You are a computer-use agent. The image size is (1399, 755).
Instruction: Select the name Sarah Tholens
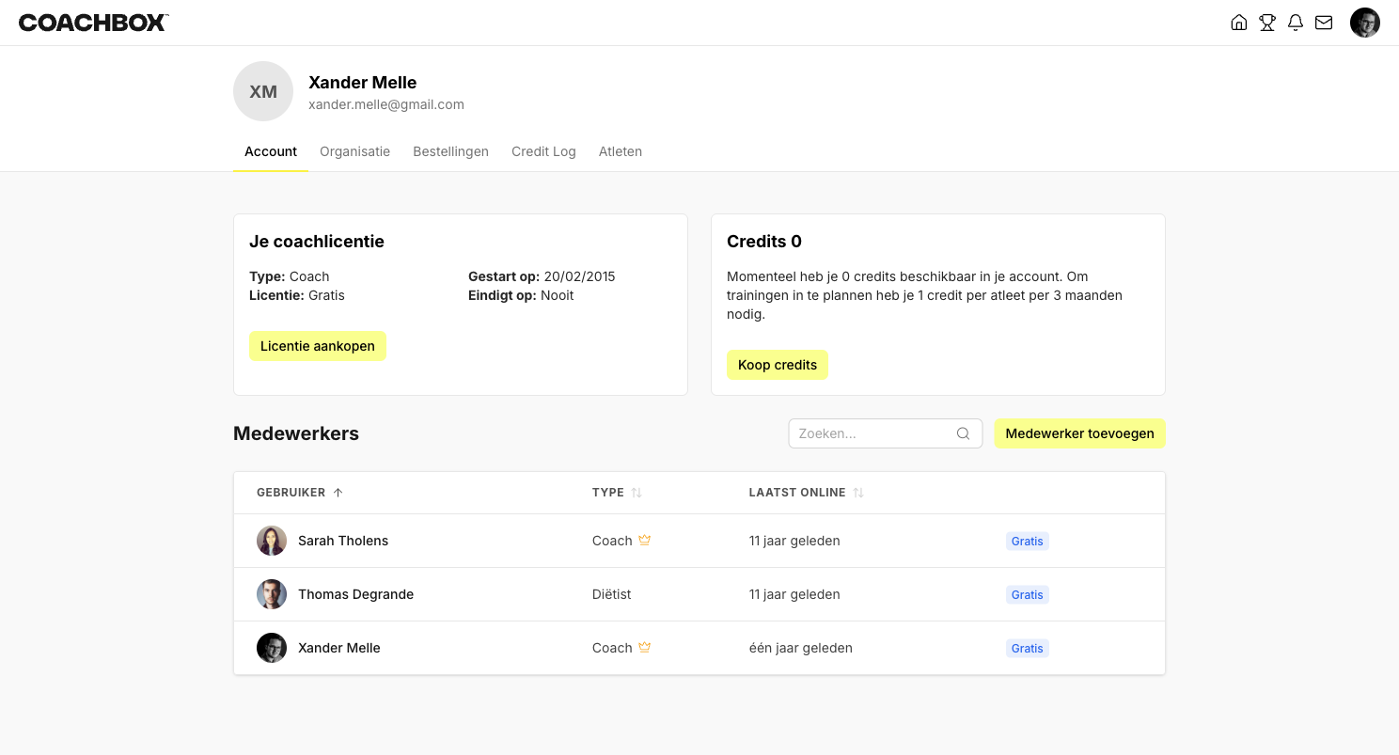[x=343, y=541]
